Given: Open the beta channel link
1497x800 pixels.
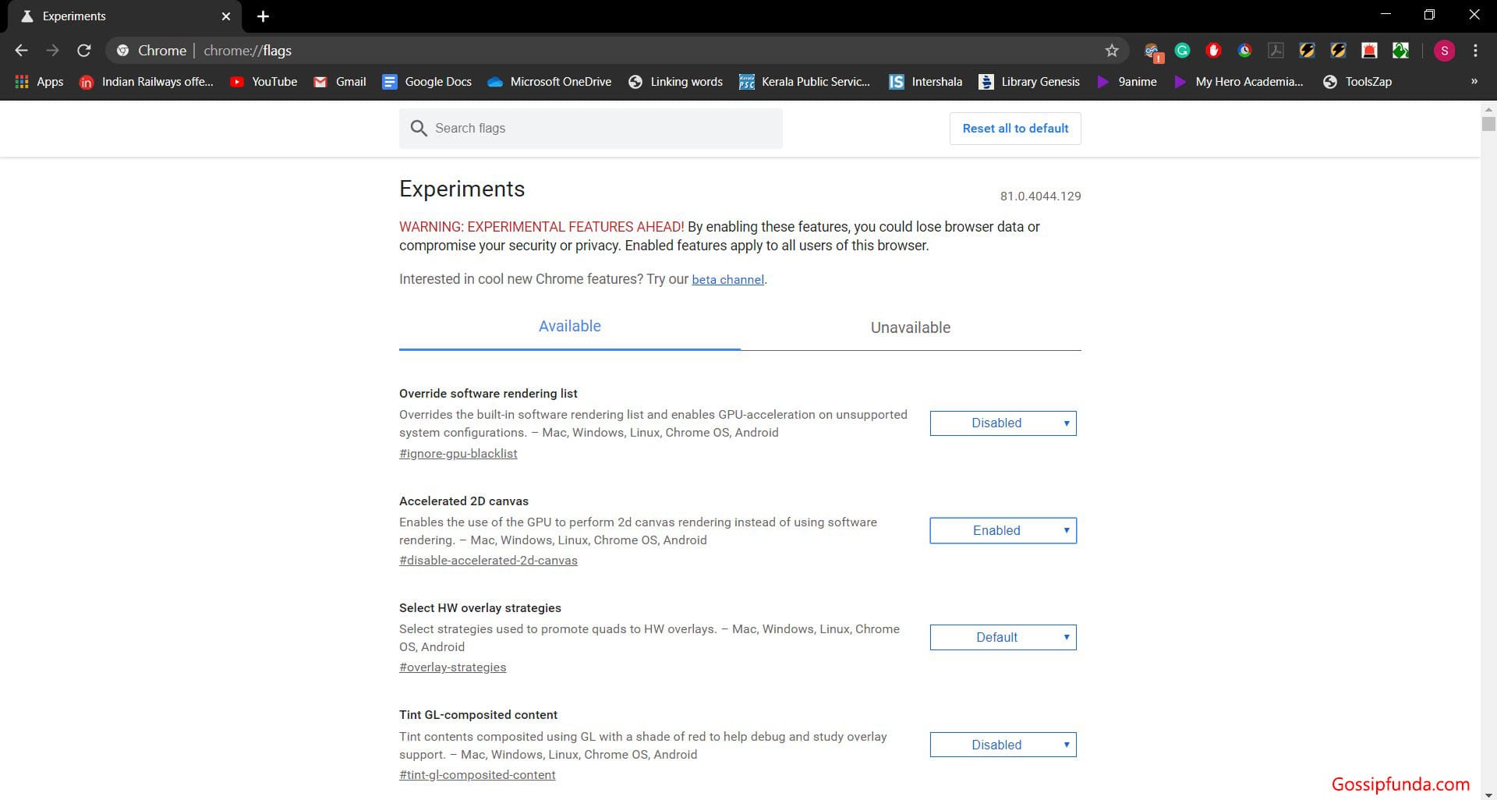Looking at the screenshot, I should click(x=727, y=279).
